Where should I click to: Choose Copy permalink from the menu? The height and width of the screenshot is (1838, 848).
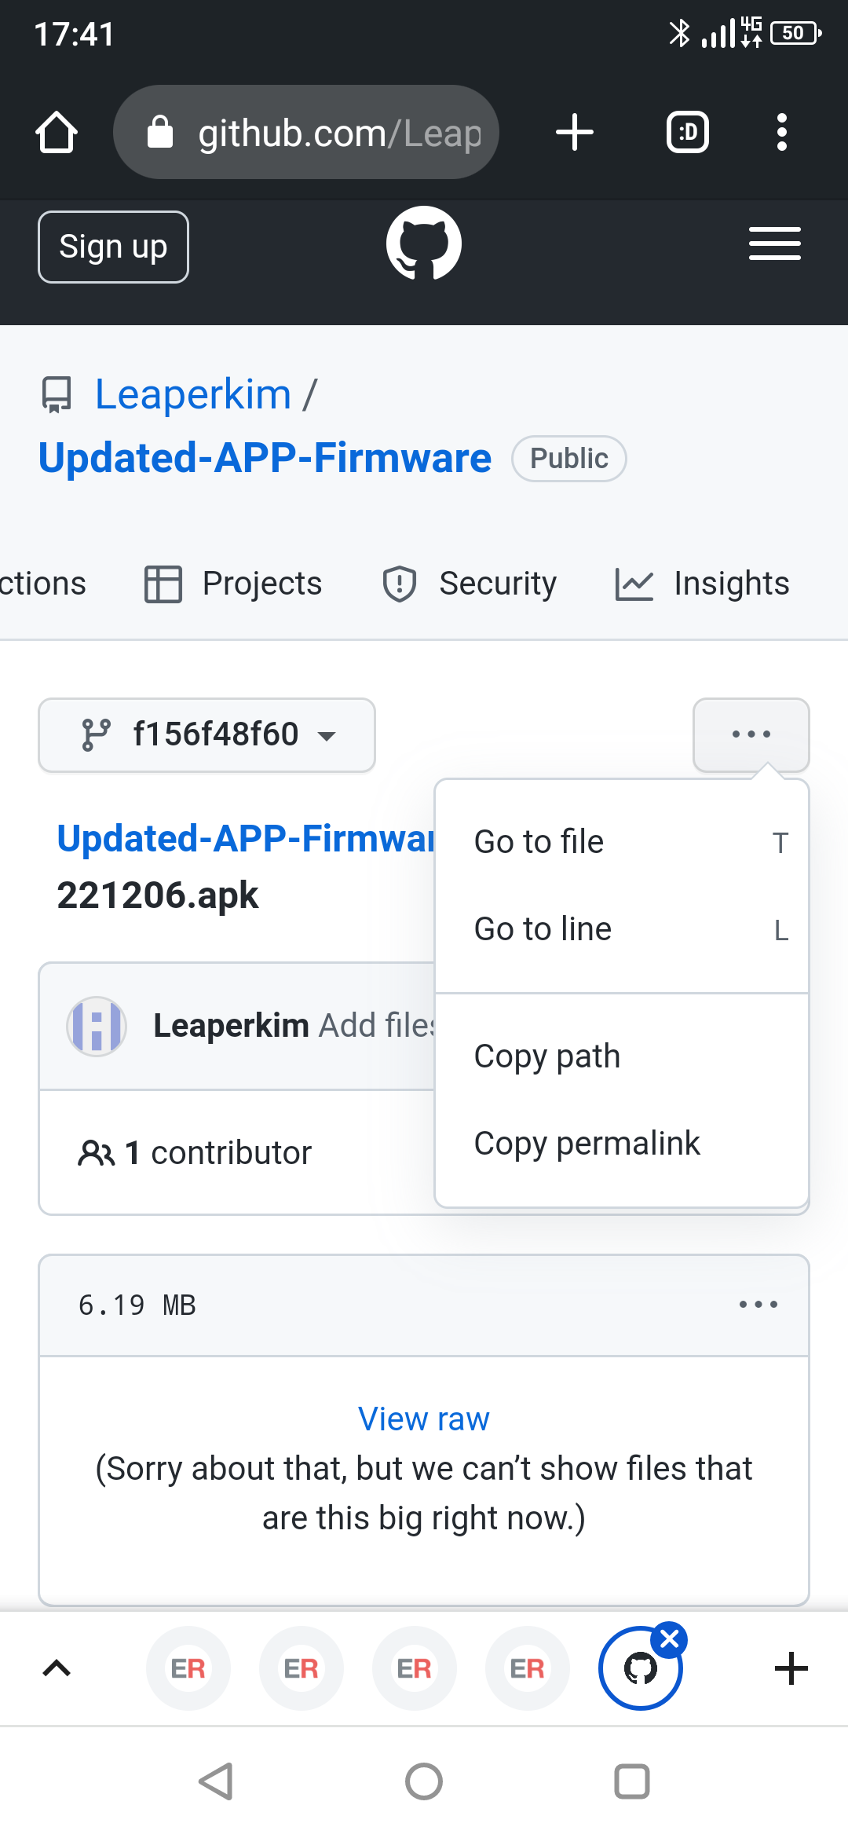622,1144
